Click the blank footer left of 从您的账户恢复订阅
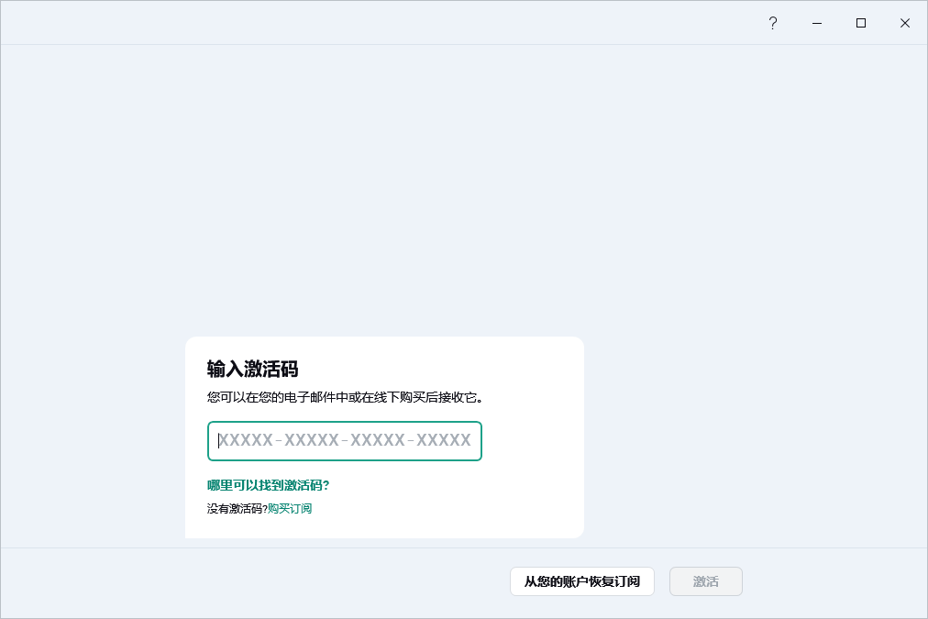Screen dimensions: 928x619 [x=257, y=581]
